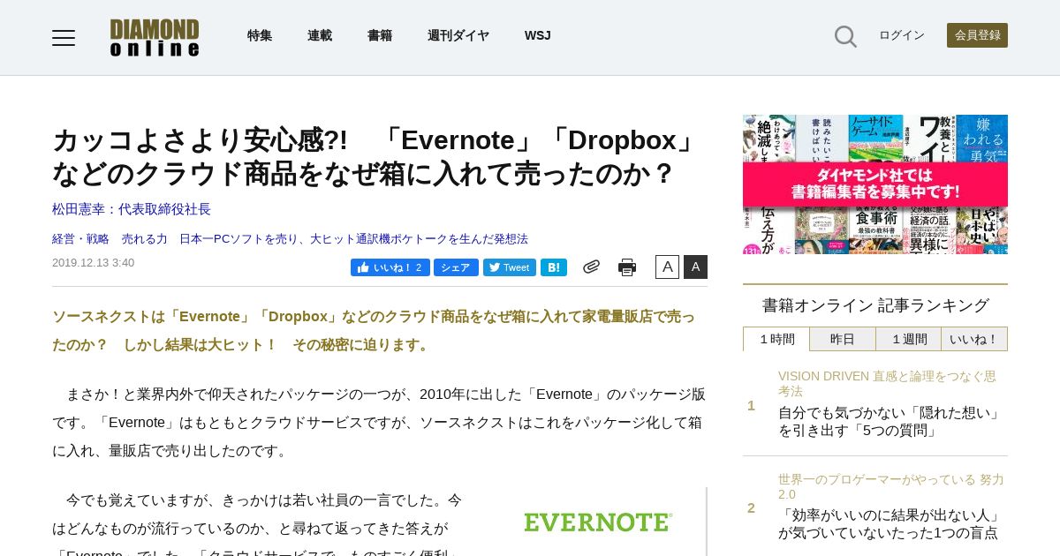Switch ranking to いいね！ tab
Image resolution: width=1060 pixels, height=556 pixels.
(x=974, y=339)
